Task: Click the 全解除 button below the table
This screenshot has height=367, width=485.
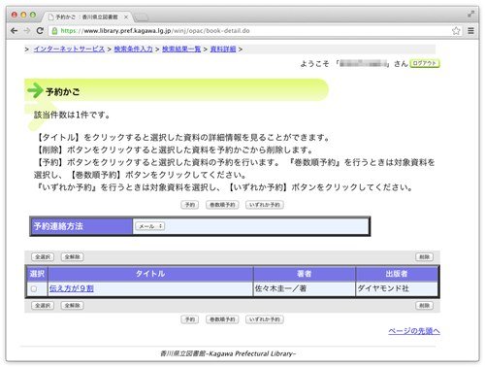Action: click(72, 305)
